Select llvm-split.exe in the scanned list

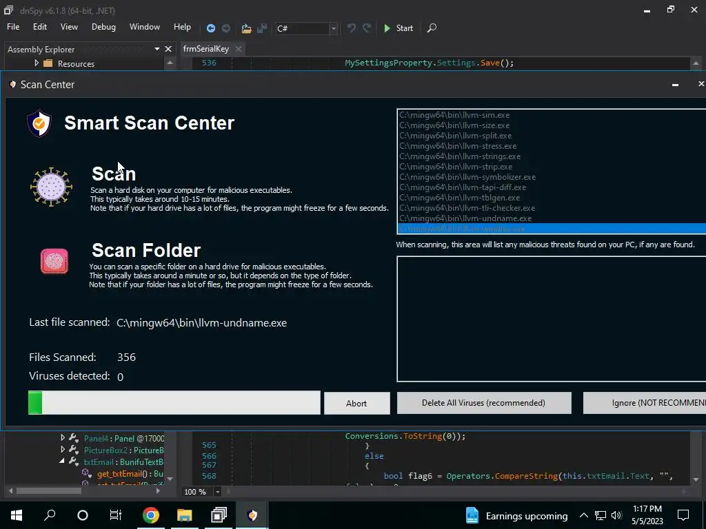click(x=552, y=136)
